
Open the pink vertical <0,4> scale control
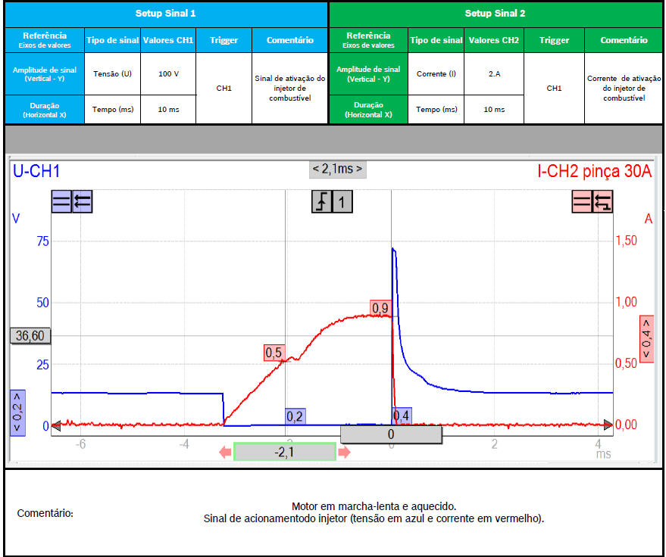646,338
